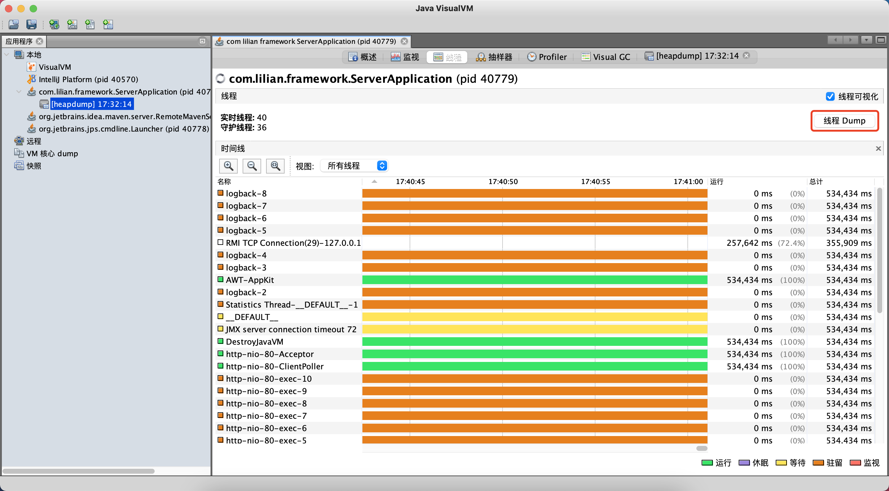
Task: Open the 视图 所有线程 dropdown
Action: tap(354, 166)
